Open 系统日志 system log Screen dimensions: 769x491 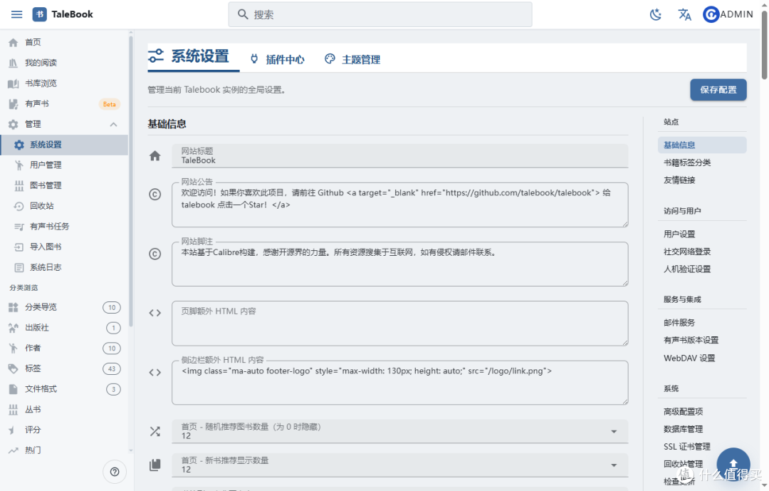[64, 268]
